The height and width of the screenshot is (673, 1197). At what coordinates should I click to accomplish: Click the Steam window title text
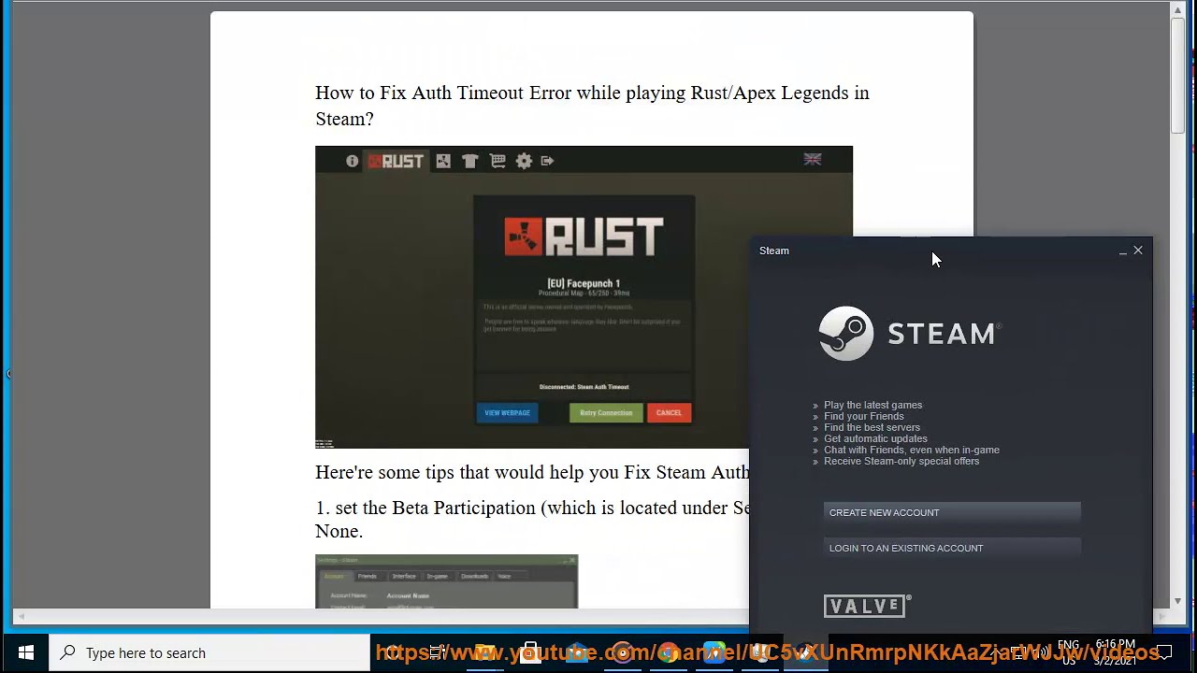774,251
